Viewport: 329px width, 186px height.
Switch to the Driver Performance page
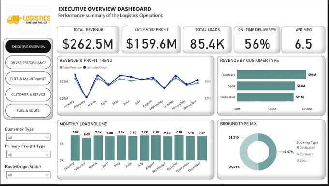[x=29, y=63]
